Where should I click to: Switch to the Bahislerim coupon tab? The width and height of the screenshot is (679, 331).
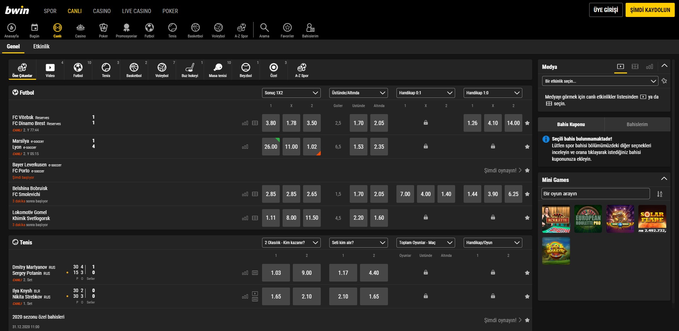click(x=637, y=124)
